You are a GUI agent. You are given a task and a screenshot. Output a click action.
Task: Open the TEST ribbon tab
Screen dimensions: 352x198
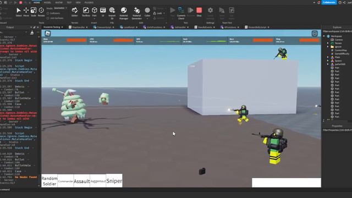tap(69, 2)
